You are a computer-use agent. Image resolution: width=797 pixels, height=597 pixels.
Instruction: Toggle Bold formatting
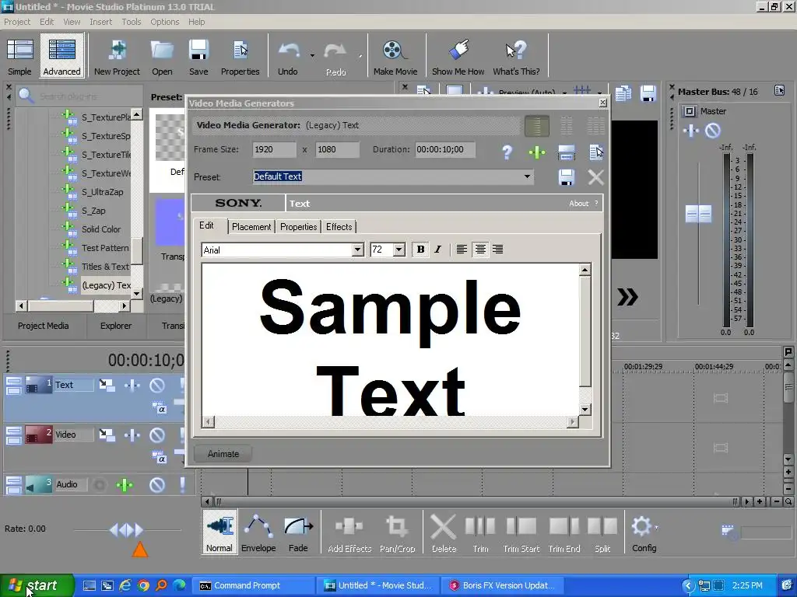pos(420,250)
